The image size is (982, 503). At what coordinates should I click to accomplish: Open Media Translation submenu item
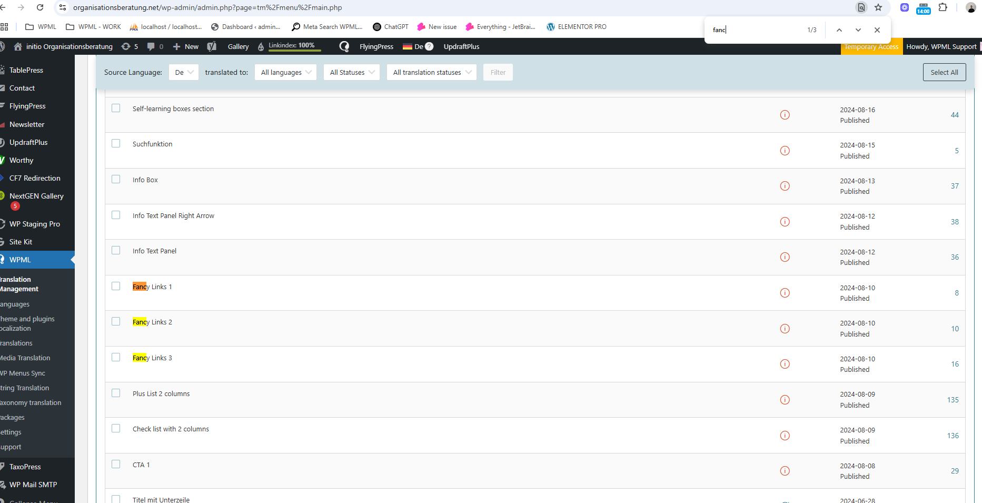pos(25,358)
